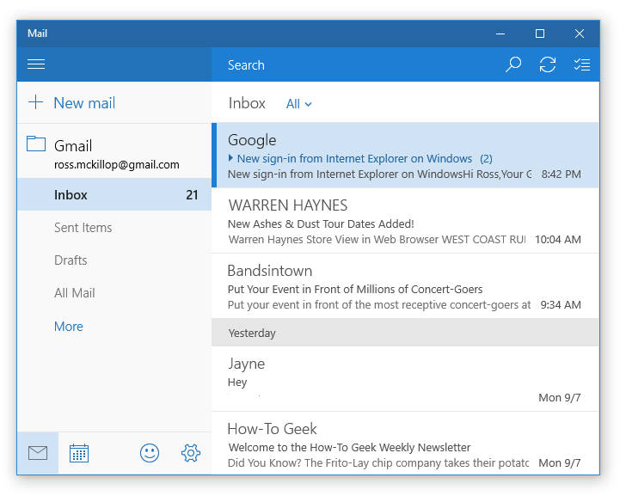The height and width of the screenshot is (502, 626).
Task: Open the Google sign-in email
Action: (x=405, y=156)
